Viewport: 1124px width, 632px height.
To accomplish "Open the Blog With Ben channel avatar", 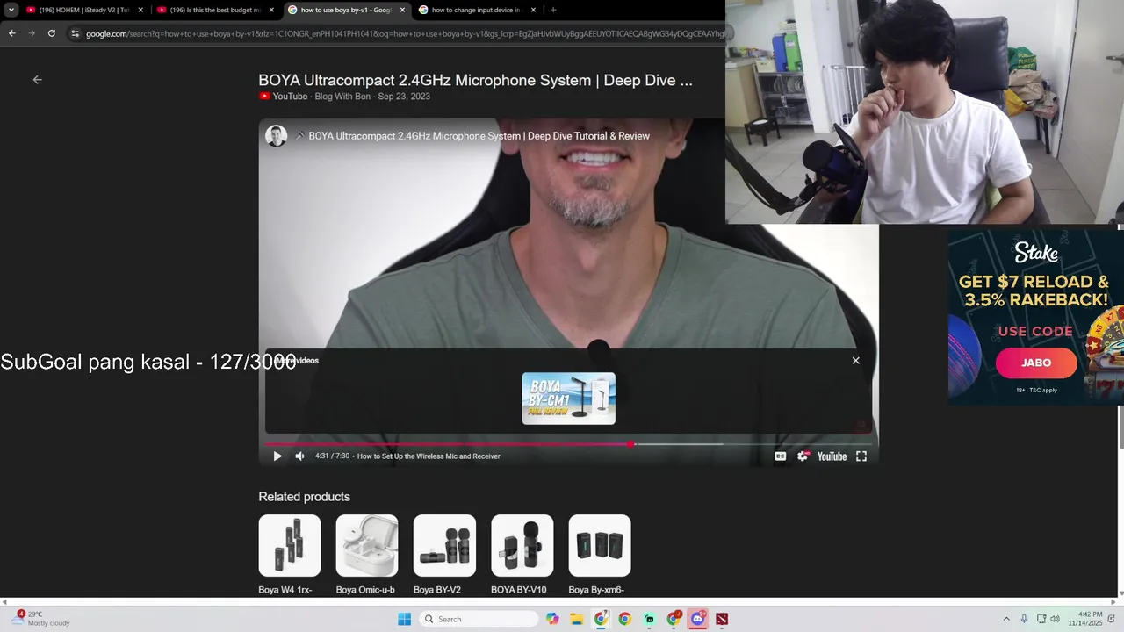I will pos(277,136).
